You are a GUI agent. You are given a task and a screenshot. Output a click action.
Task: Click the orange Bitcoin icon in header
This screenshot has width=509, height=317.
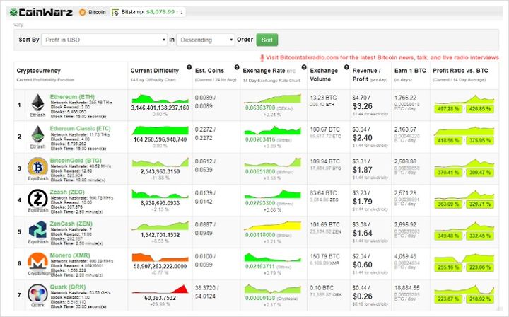(83, 12)
